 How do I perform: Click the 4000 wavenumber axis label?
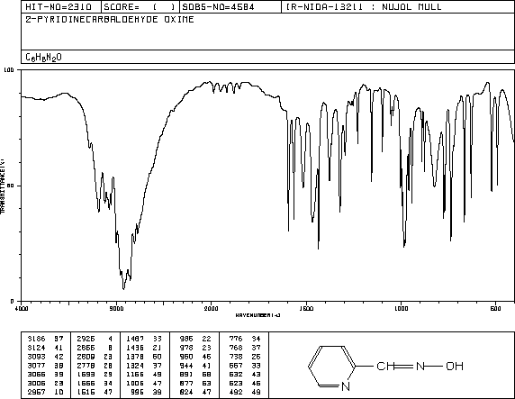[x=22, y=308]
